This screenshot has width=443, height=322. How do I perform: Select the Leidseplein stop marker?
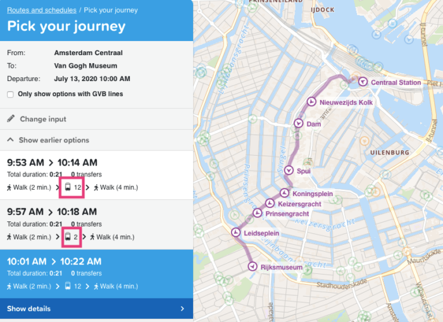(x=236, y=233)
